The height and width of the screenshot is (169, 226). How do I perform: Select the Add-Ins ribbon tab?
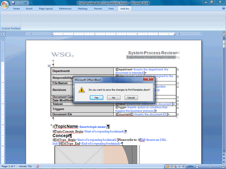click(125, 8)
